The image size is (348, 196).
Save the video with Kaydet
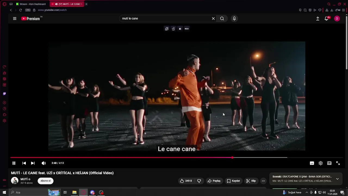click(x=233, y=181)
